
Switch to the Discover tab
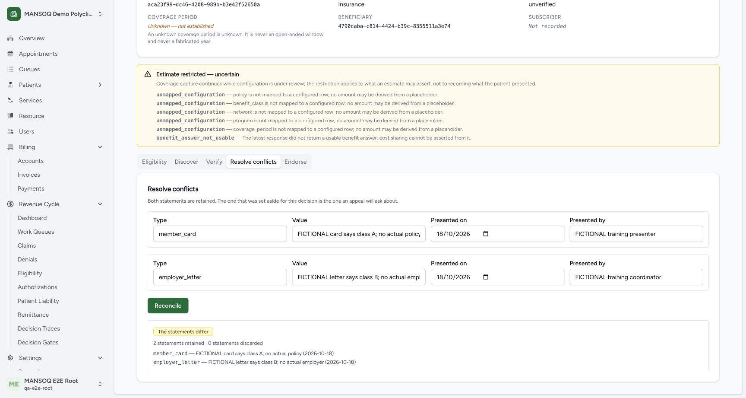(x=186, y=162)
